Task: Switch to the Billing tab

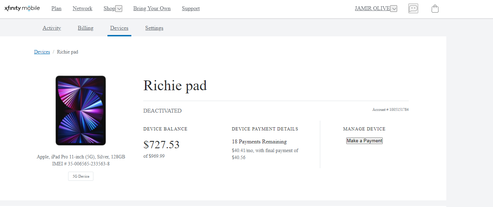Action: (x=86, y=28)
